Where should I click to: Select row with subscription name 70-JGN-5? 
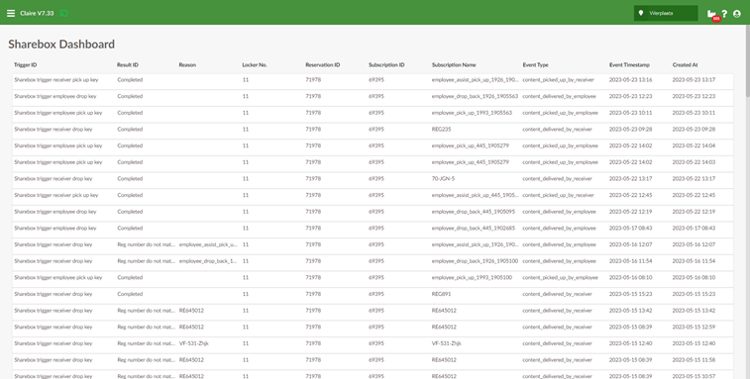click(x=373, y=179)
